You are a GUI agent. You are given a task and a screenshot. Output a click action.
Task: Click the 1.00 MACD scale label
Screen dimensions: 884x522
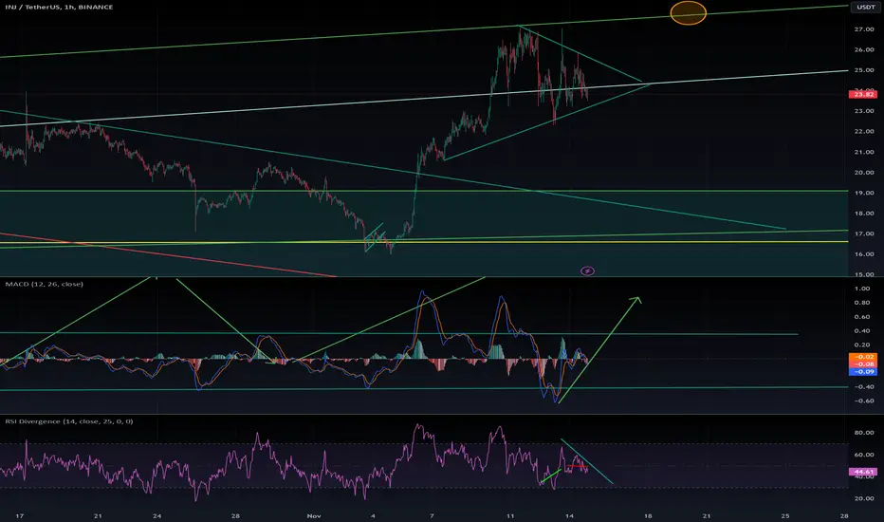coord(862,289)
